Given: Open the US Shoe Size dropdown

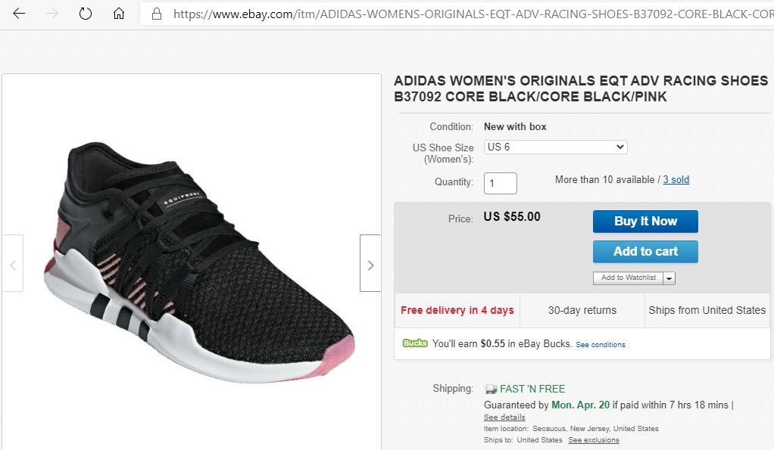Looking at the screenshot, I should 555,147.
